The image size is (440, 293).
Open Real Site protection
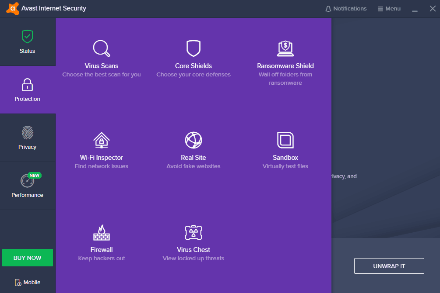click(193, 146)
